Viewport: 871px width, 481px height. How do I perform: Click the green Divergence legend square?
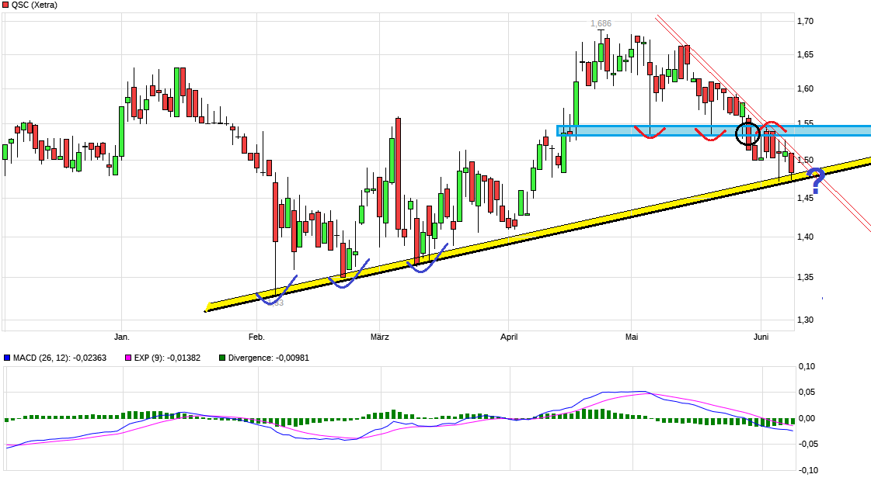coord(221,358)
